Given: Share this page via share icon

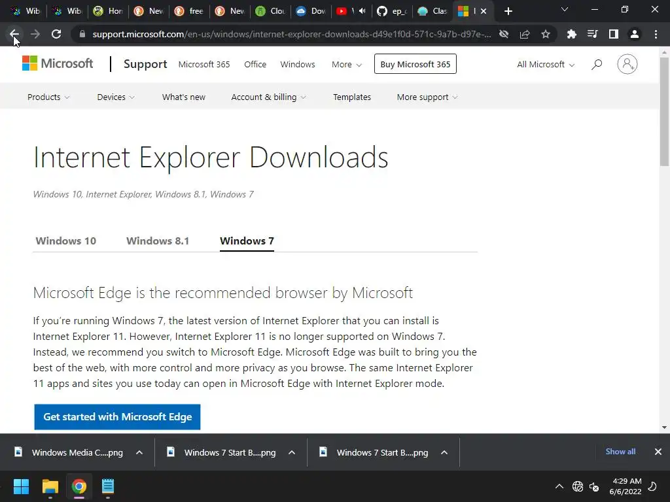Looking at the screenshot, I should coord(525,34).
